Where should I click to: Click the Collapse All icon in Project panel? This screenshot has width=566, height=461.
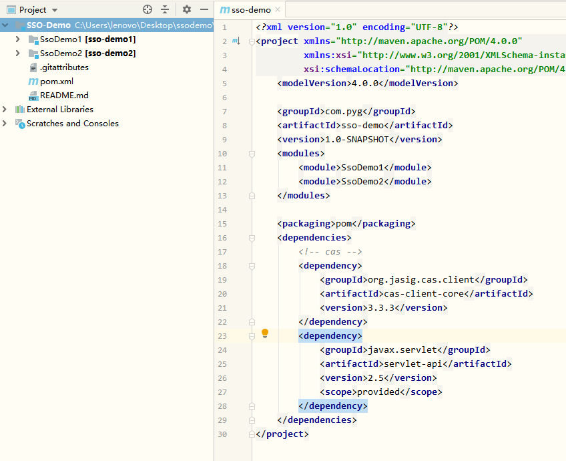point(165,9)
